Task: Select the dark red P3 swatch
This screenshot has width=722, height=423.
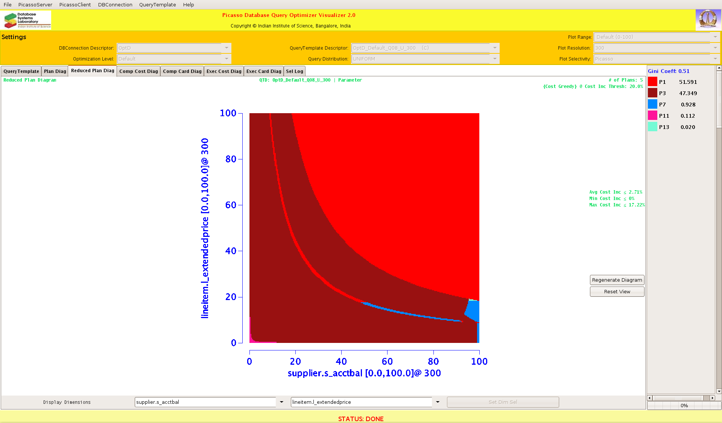Action: pyautogui.click(x=652, y=93)
